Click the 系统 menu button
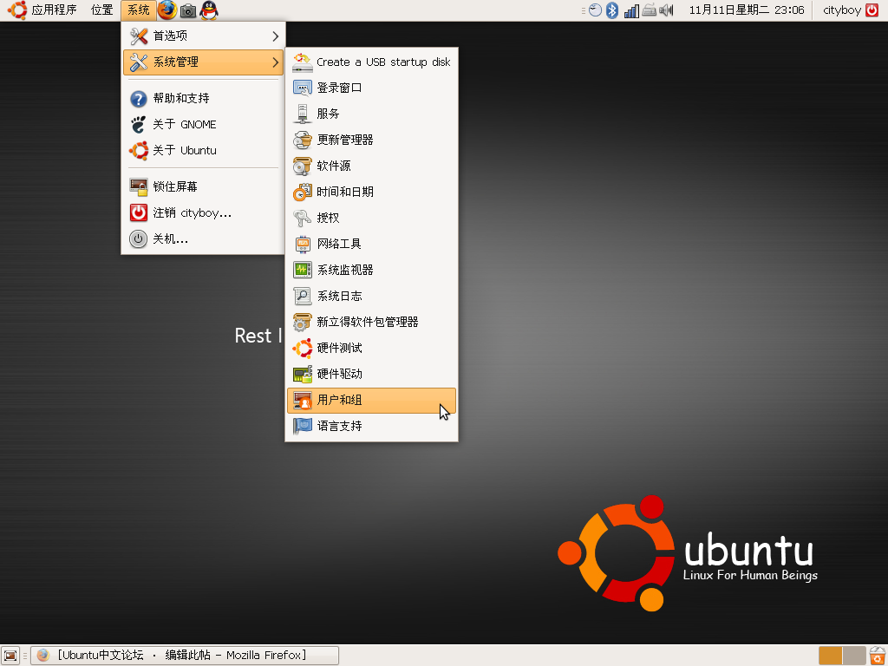 138,10
